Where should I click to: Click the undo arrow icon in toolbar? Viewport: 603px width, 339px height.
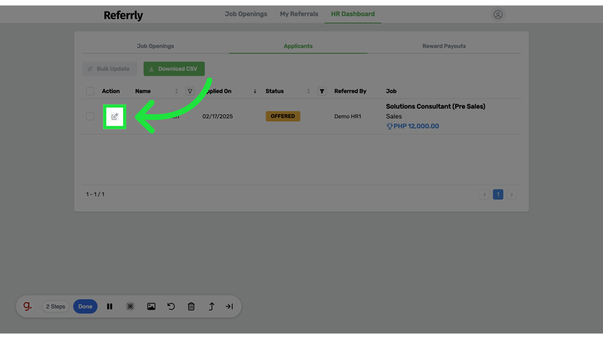point(171,306)
